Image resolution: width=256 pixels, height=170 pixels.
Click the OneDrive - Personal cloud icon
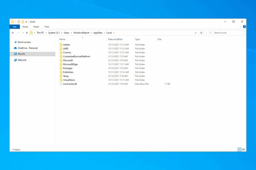tap(15, 48)
